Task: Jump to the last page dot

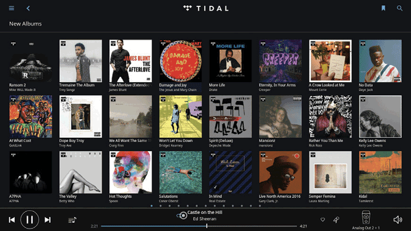Action: [260, 206]
